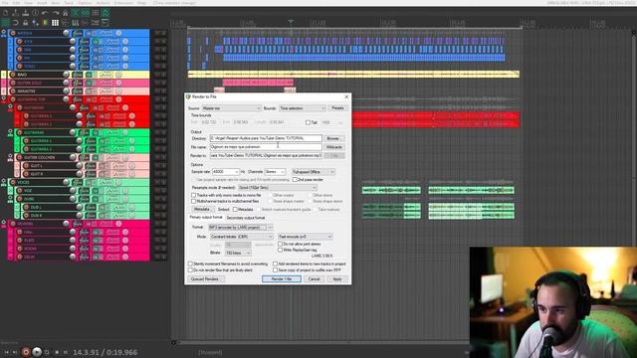
Task: Arm the VOZ track for recording
Action: [19, 191]
